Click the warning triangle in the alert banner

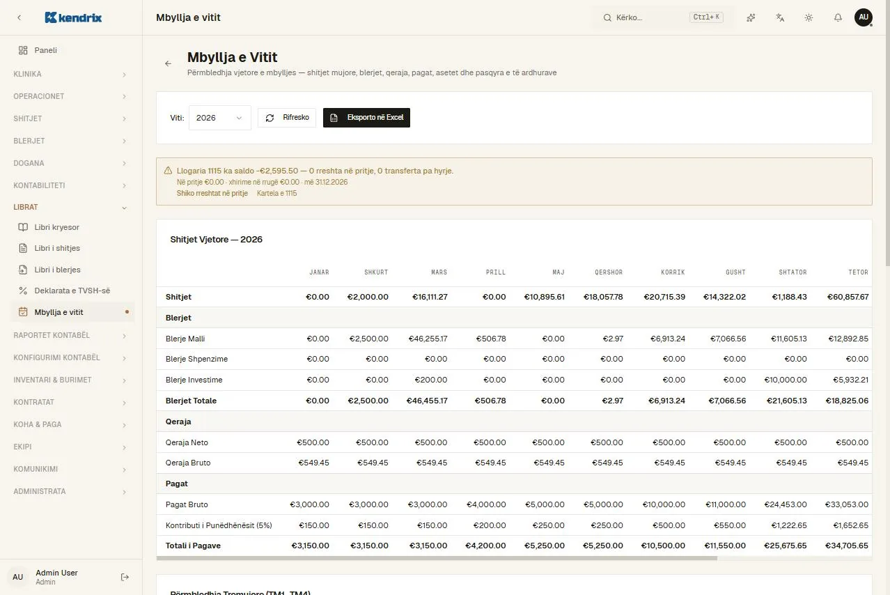pos(168,171)
